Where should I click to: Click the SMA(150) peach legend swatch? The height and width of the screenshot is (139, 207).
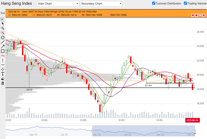click(108, 15)
